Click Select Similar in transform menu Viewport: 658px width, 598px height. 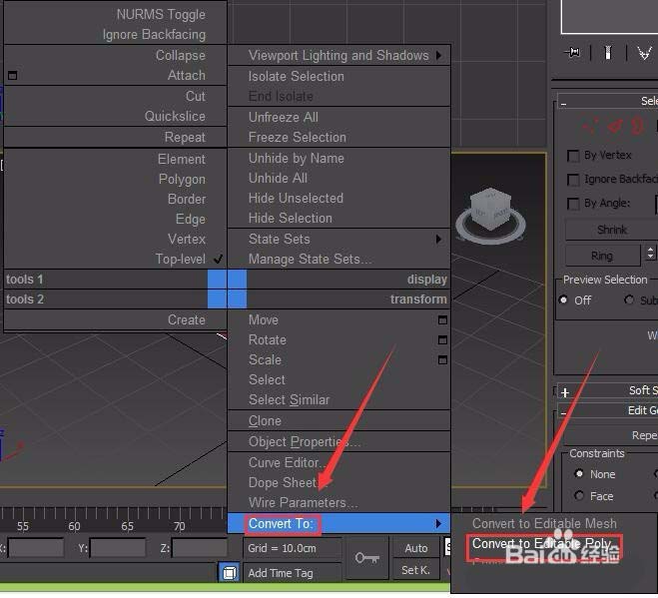[x=289, y=400]
